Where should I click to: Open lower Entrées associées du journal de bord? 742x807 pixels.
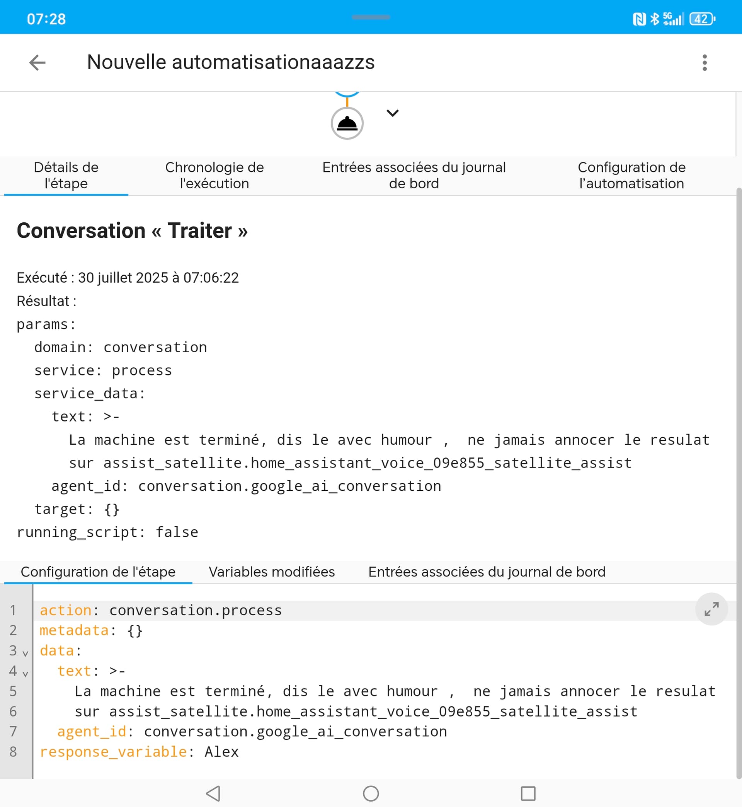(x=487, y=572)
